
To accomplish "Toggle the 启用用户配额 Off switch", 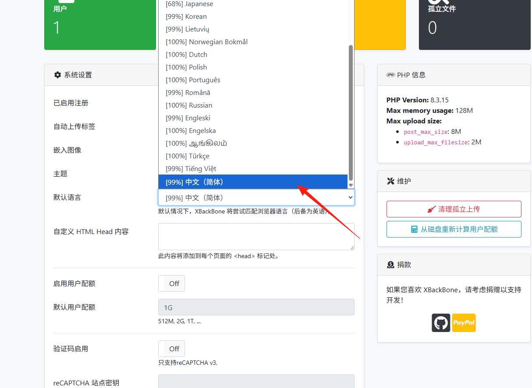I will [171, 283].
